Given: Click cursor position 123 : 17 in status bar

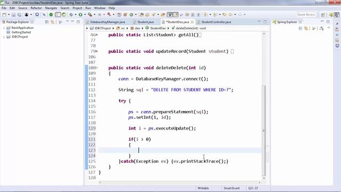Looking at the screenshot, I should [x=253, y=188].
